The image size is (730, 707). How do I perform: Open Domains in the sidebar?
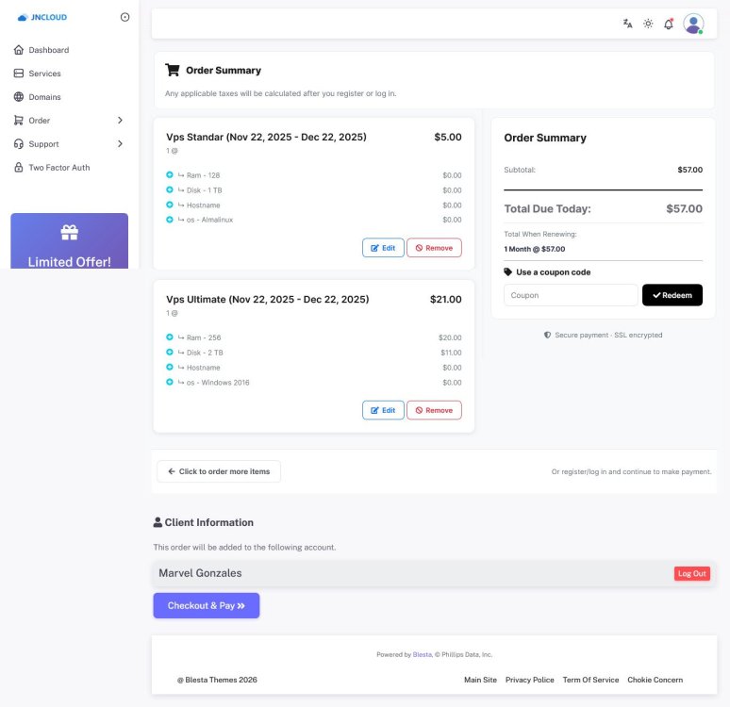point(44,97)
